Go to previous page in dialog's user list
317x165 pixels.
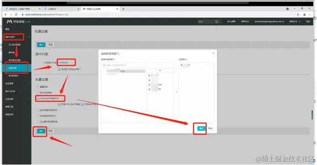[155, 70]
